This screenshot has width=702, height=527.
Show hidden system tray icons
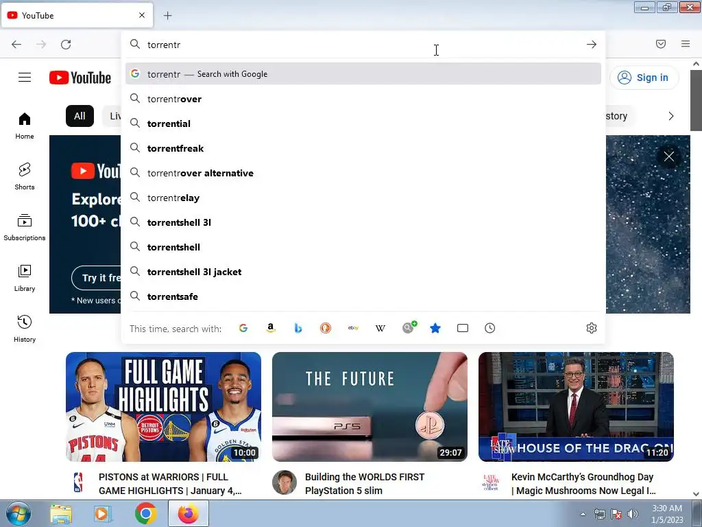click(x=583, y=514)
